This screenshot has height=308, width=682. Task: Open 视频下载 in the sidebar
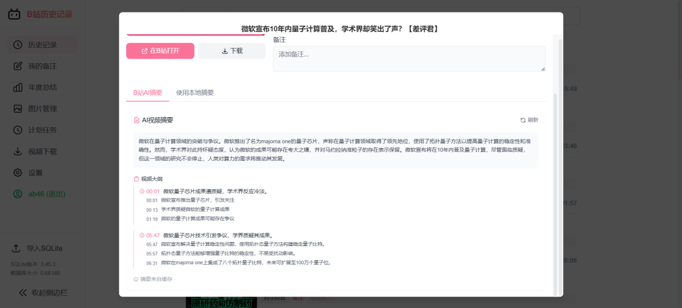[x=42, y=151]
